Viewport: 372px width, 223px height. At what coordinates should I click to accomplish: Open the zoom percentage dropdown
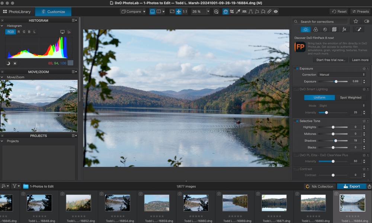click(x=208, y=12)
